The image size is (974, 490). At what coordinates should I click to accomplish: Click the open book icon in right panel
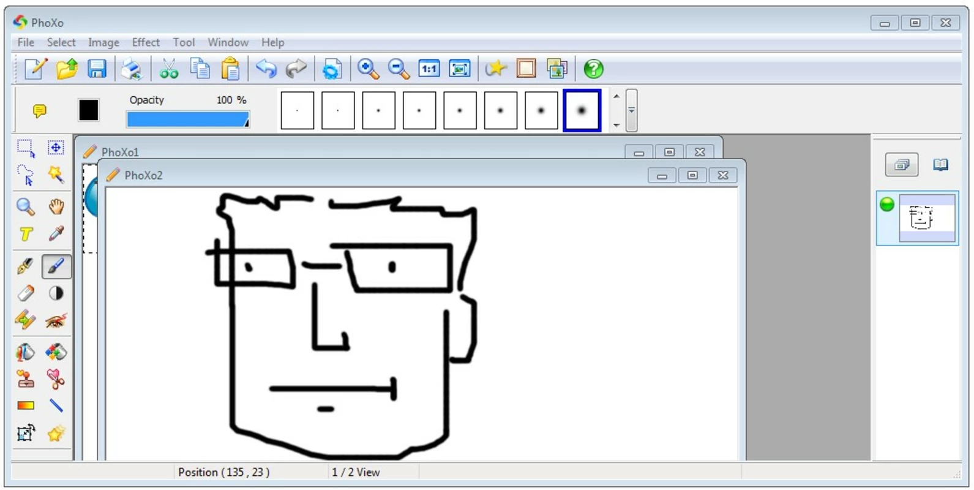[941, 164]
